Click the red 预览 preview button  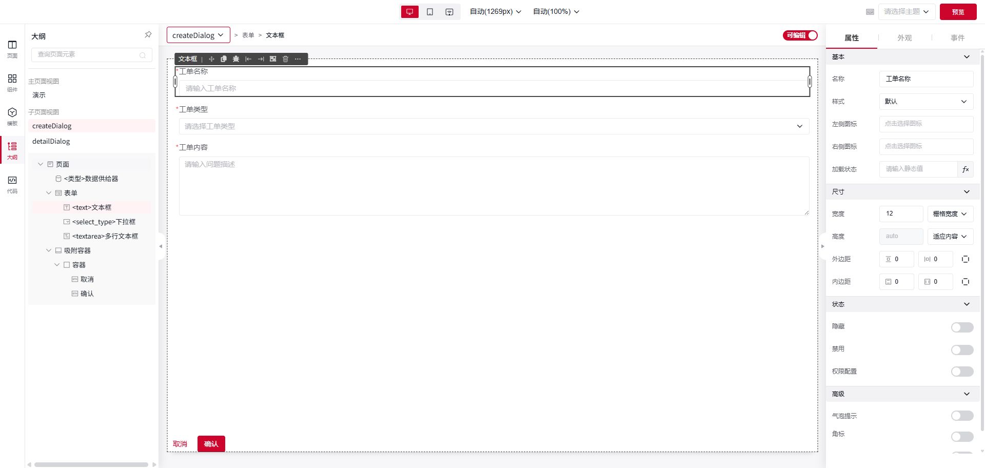957,12
